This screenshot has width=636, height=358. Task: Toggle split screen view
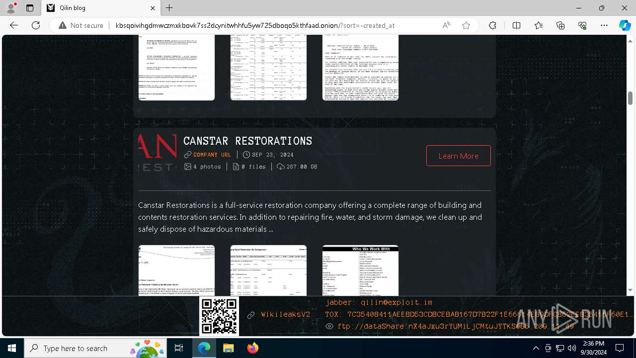coord(516,25)
